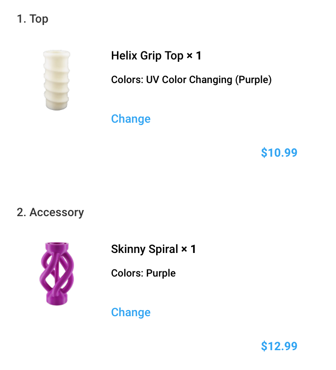Click the '× 1' quantity beside Helix Grip Top
336x370 pixels.
tap(194, 56)
